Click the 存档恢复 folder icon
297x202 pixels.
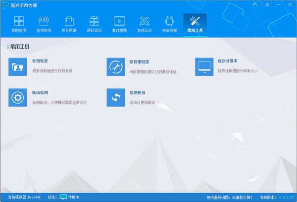pos(18,67)
